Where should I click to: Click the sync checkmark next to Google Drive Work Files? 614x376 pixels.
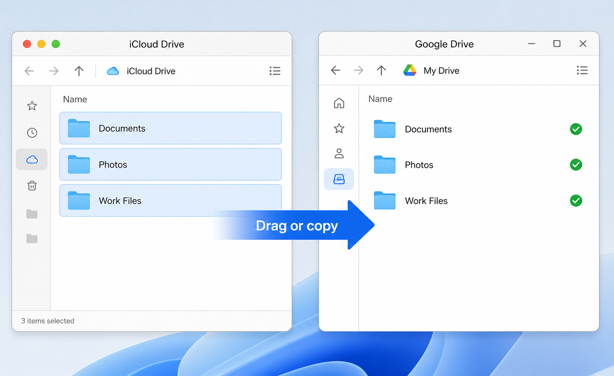[x=576, y=201]
